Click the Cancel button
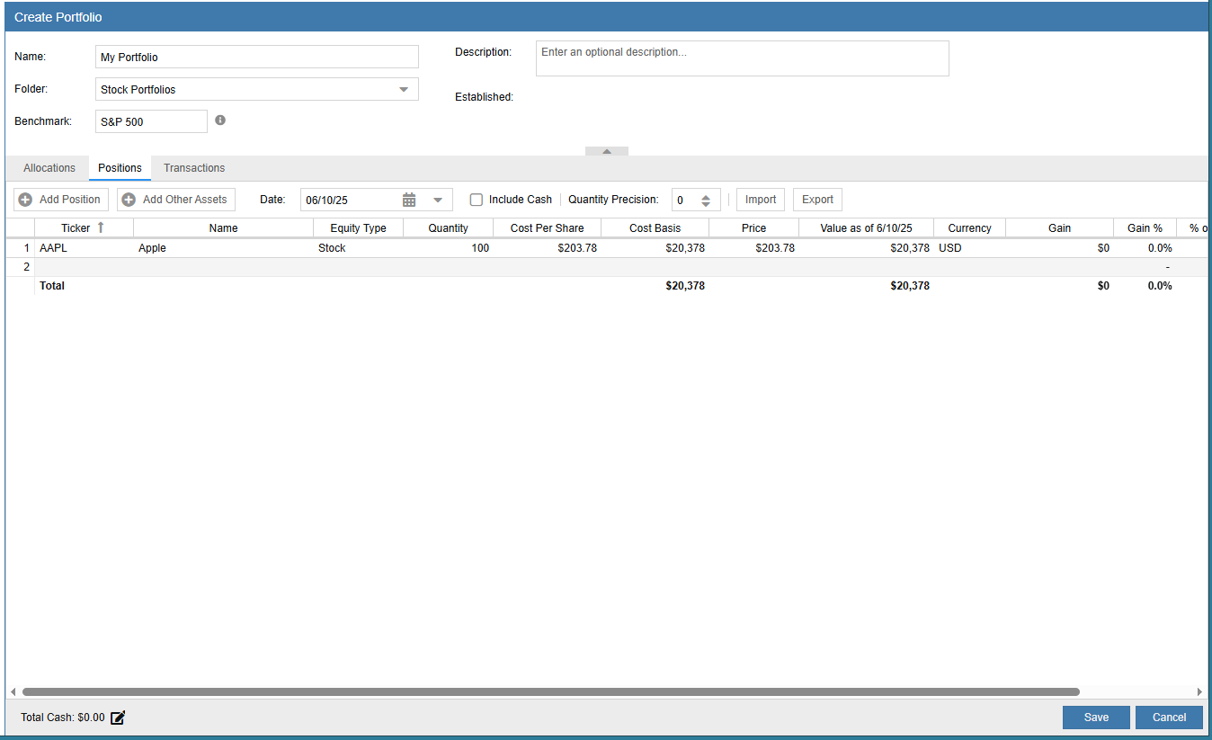The image size is (1212, 740). coord(1169,718)
